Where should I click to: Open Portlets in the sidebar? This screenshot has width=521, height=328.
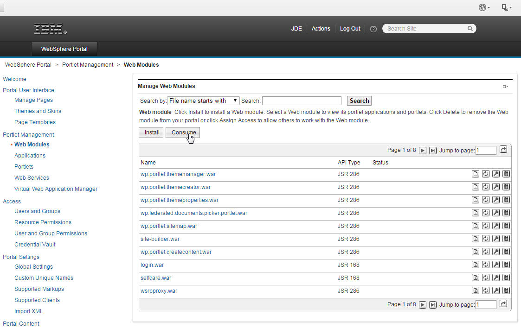pyautogui.click(x=24, y=166)
